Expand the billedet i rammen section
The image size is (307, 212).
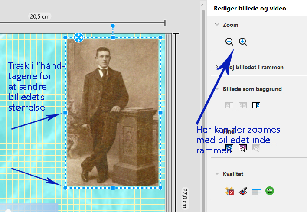coord(217,67)
